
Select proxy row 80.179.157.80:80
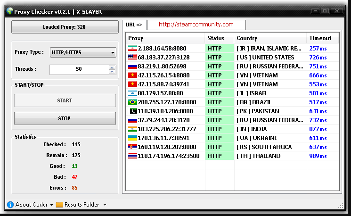click(x=232, y=93)
